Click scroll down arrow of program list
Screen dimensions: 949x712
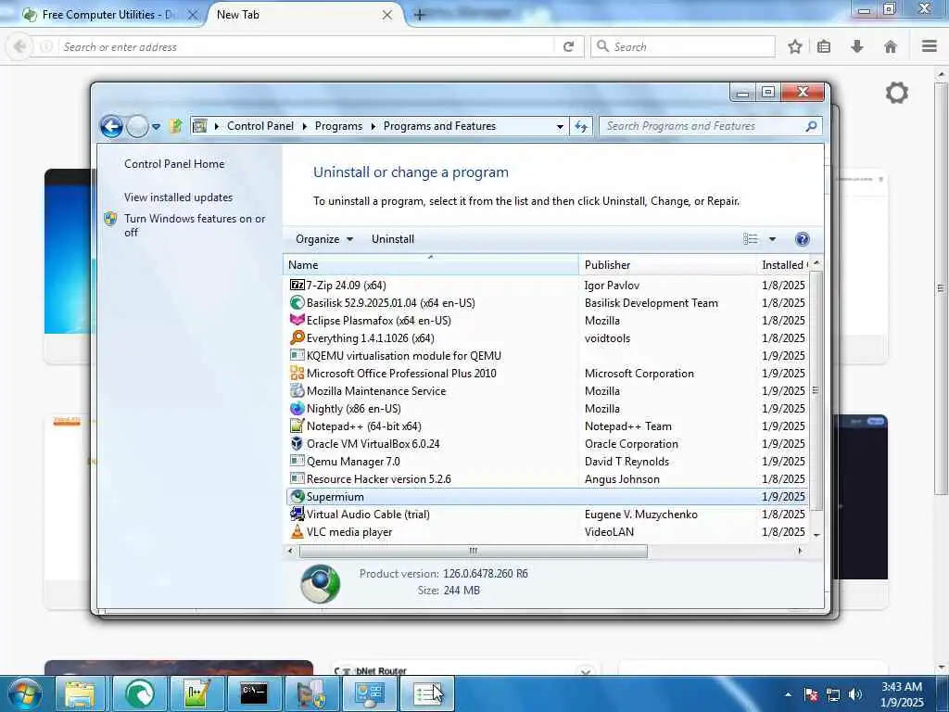coord(816,535)
